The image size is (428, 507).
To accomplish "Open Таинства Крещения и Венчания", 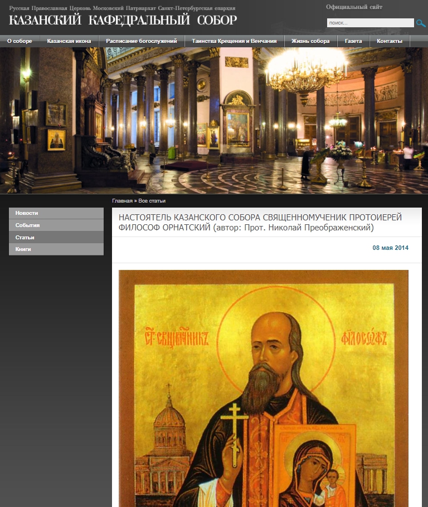I will tap(234, 41).
